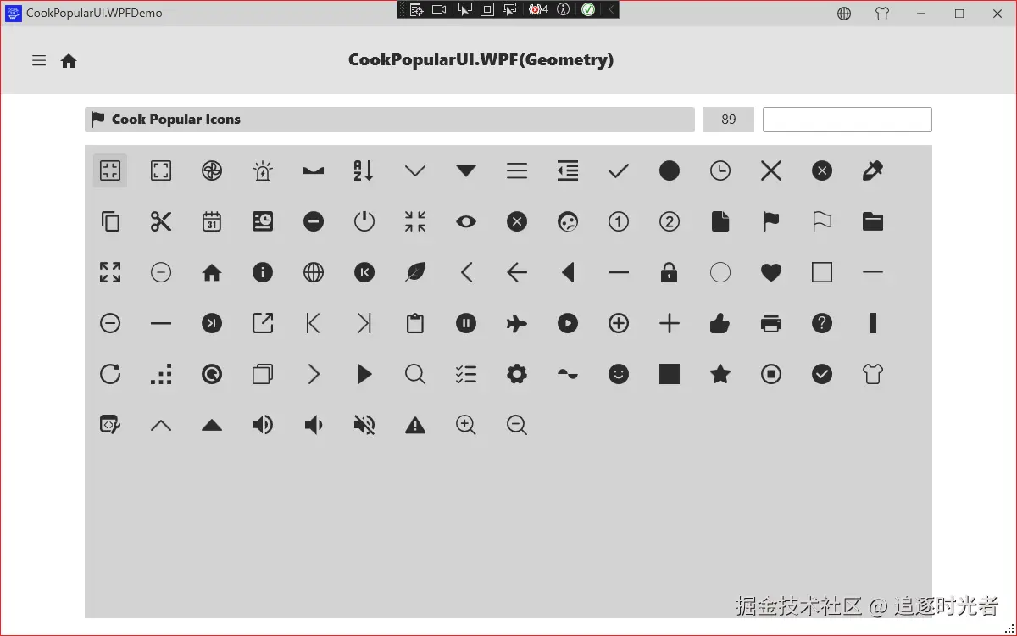Select the airplane icon

[x=517, y=323]
